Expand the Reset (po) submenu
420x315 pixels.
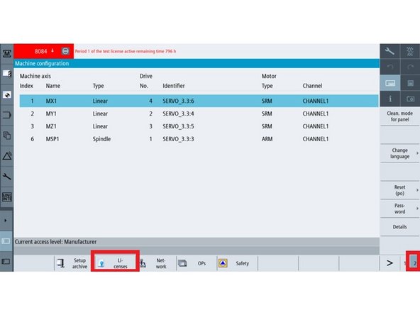click(x=400, y=190)
